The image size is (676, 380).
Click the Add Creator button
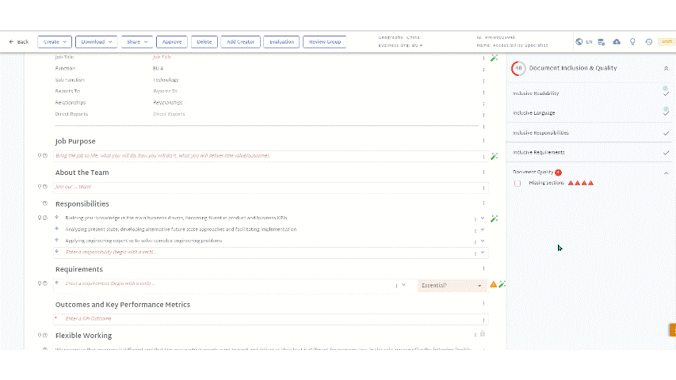(x=240, y=42)
